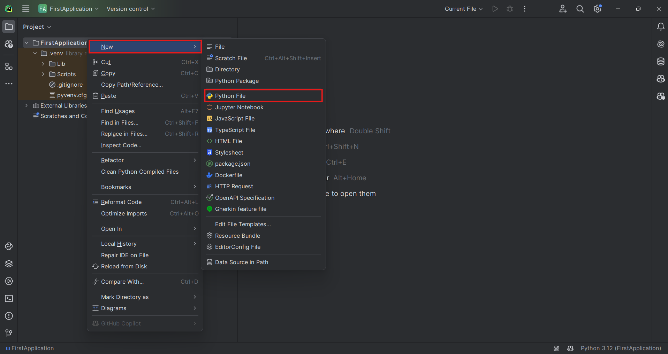Open the Python Console tool window
Screen dimensions: 668x354
[x=9, y=246]
